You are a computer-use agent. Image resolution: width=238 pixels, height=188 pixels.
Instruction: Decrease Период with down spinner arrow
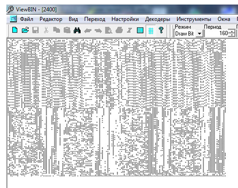coord(232,35)
